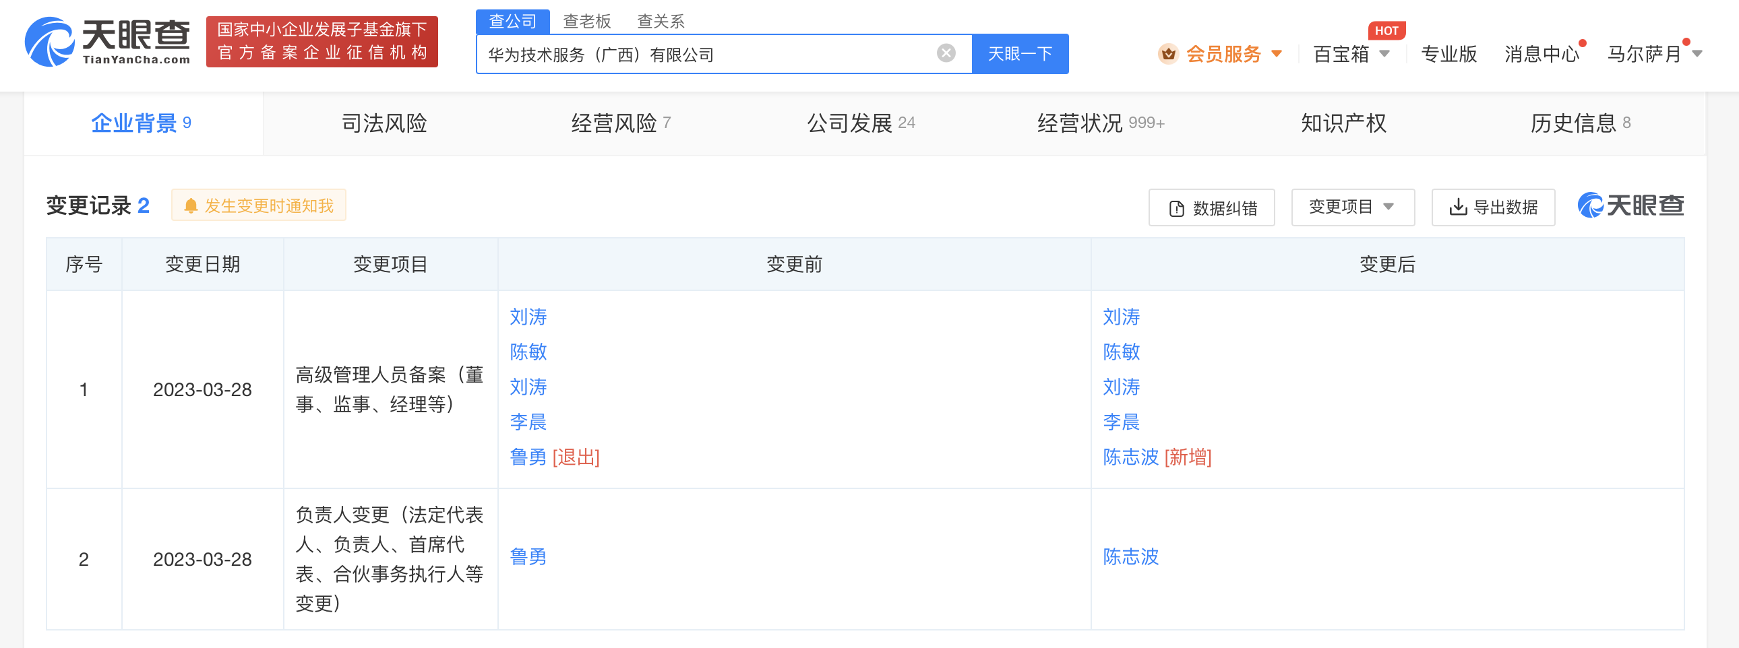Switch to the 公司发展 tab
The height and width of the screenshot is (648, 1739).
coord(861,123)
